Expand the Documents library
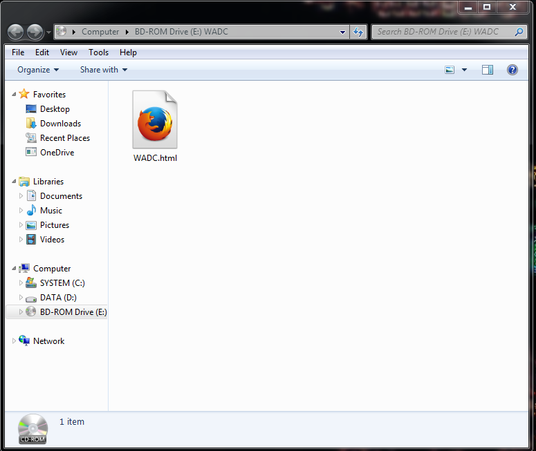The image size is (536, 451). point(21,196)
